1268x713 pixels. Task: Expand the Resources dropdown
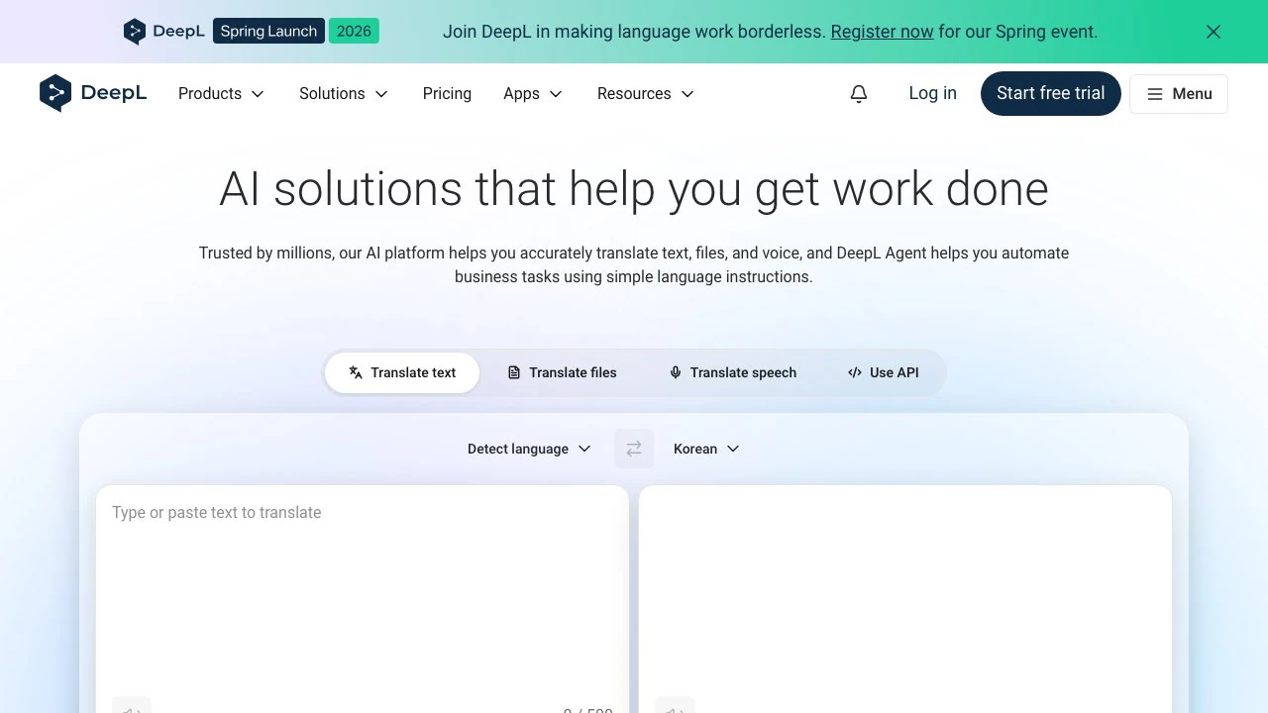[646, 93]
